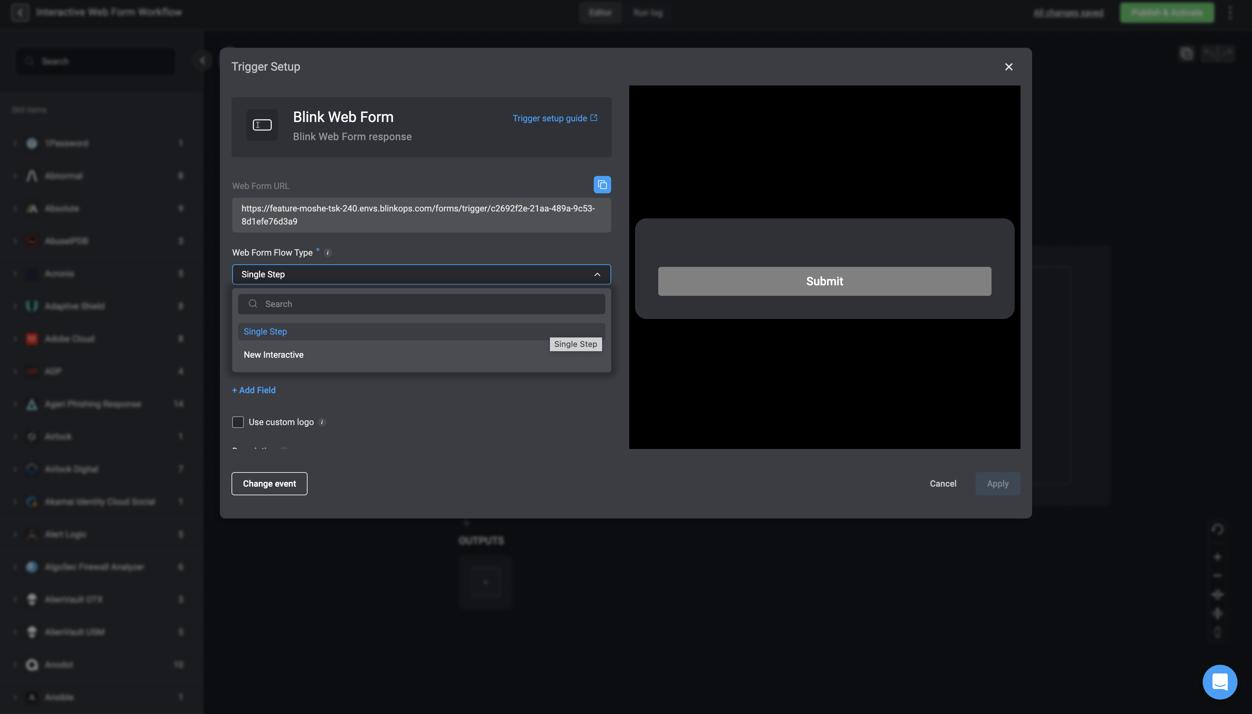The width and height of the screenshot is (1252, 714).
Task: Click the Airlock integration icon
Action: click(x=32, y=436)
